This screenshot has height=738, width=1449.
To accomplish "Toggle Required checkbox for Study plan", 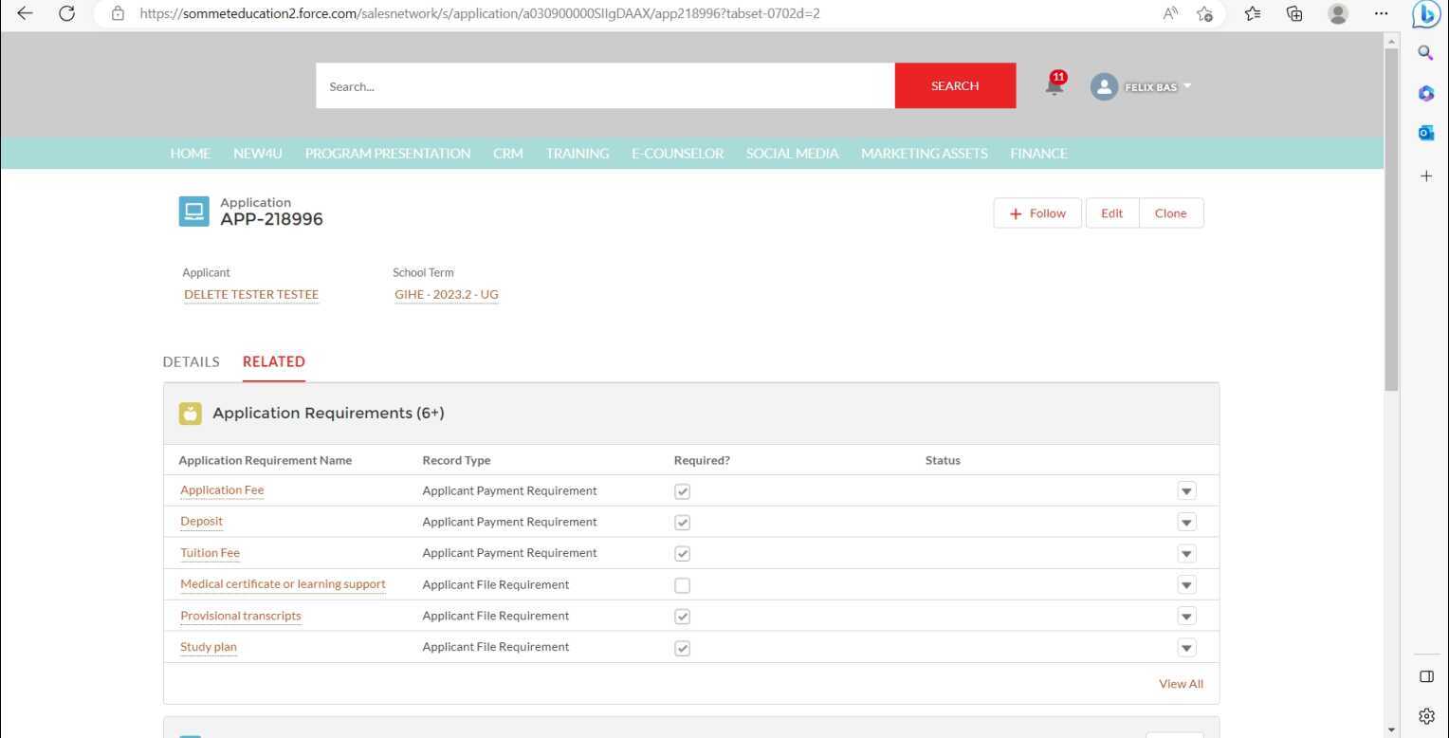I will [682, 648].
